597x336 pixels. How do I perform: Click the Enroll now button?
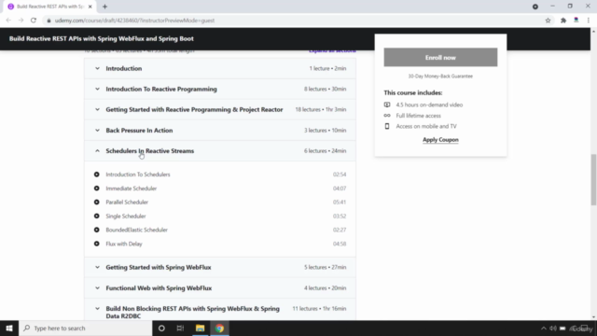tap(440, 58)
